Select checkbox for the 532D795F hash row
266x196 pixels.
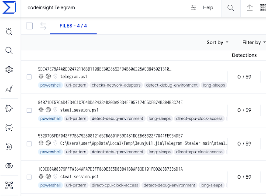(x=29, y=144)
